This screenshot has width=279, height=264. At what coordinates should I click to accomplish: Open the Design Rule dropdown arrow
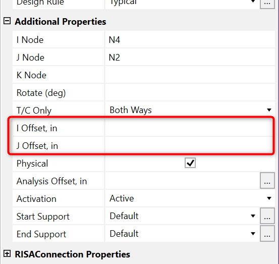click(x=253, y=2)
